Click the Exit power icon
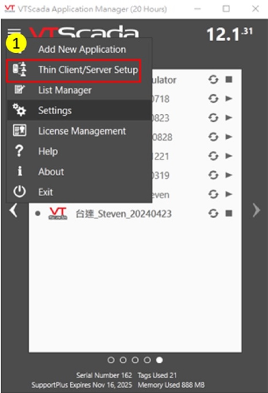Image resolution: width=268 pixels, height=393 pixels. [x=19, y=192]
